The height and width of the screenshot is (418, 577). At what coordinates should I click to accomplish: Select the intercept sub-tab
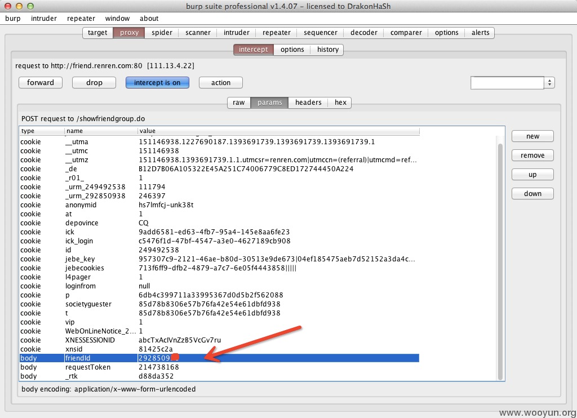click(253, 50)
